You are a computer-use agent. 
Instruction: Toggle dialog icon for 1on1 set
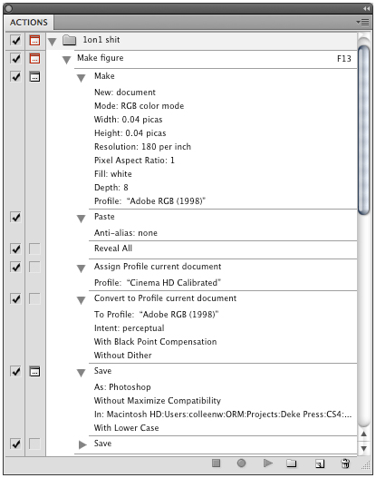34,40
